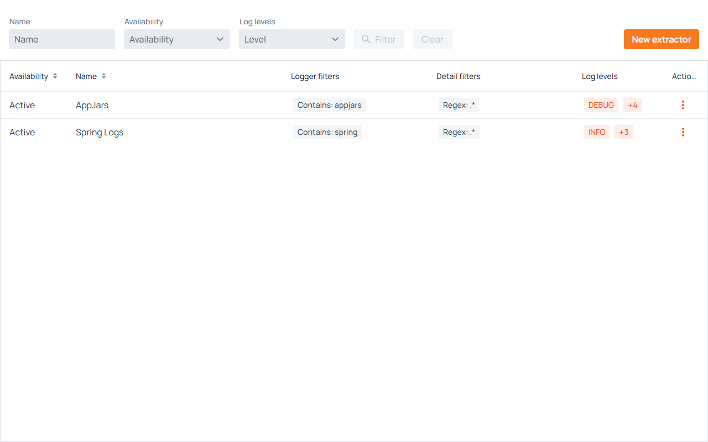Select the AppJars name cell
The height and width of the screenshot is (442, 708).
(92, 105)
